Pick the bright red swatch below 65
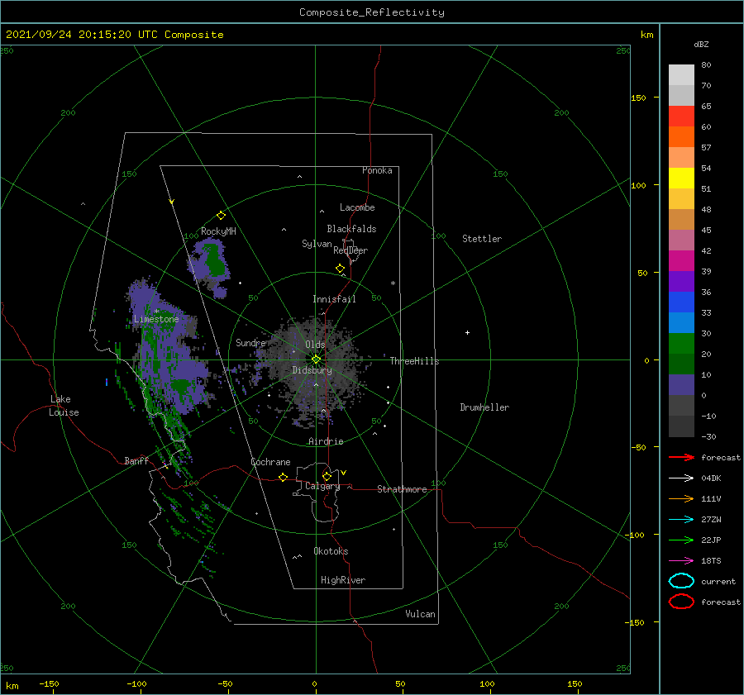The width and height of the screenshot is (744, 695). [x=681, y=116]
